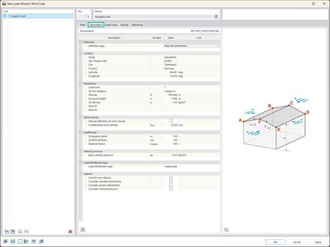330x247 pixels.
Task: Click the deselect all checkmarks icon
Action: (x=26, y=232)
